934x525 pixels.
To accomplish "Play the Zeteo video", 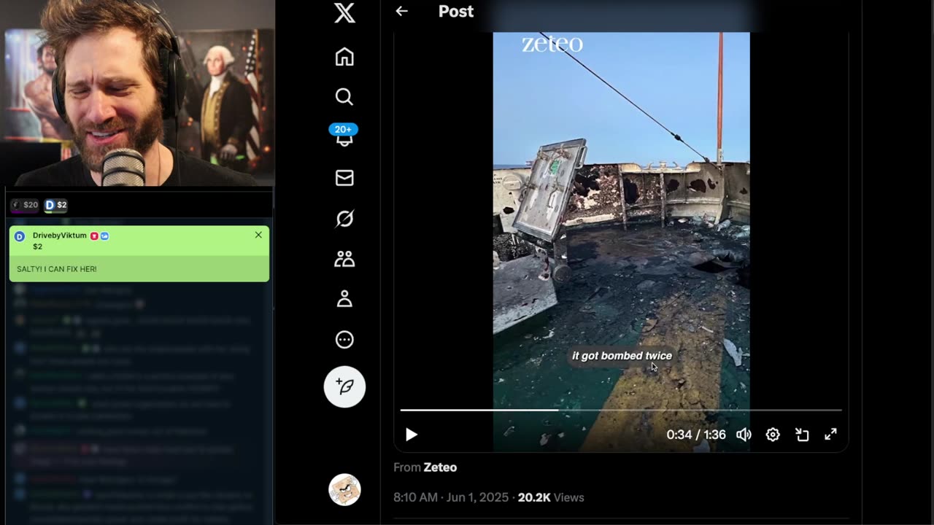I will 411,435.
